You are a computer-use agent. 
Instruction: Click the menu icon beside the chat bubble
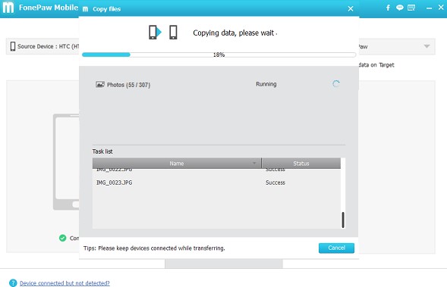(411, 8)
